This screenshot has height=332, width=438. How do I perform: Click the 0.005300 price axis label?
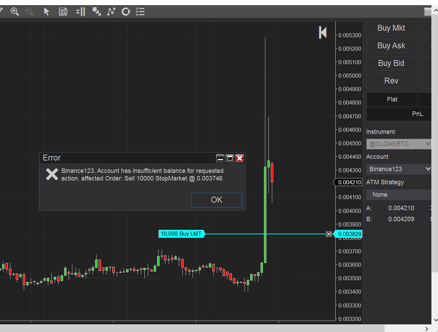[350, 35]
